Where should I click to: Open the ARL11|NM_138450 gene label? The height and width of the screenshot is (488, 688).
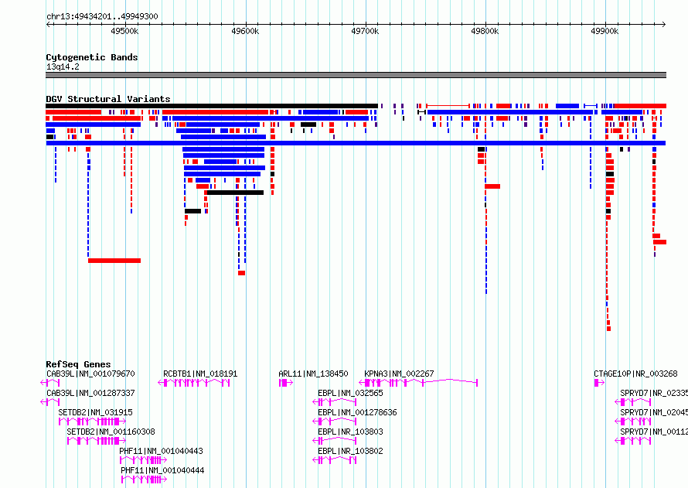click(313, 374)
